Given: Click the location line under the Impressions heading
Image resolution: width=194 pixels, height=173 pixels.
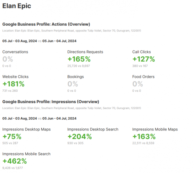Looking at the screenshot, I should (x=71, y=108).
